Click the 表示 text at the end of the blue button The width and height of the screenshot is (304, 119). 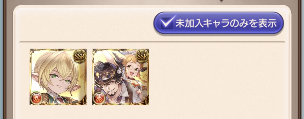point(267,23)
